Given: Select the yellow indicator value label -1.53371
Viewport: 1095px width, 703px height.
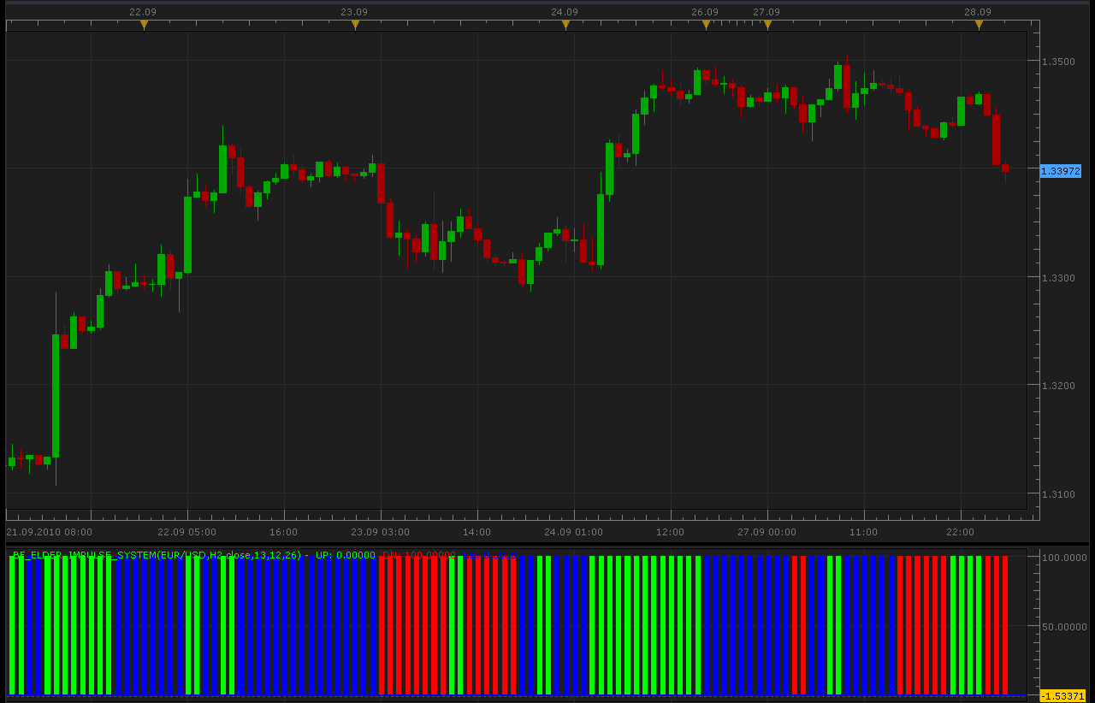Looking at the screenshot, I should (1062, 696).
